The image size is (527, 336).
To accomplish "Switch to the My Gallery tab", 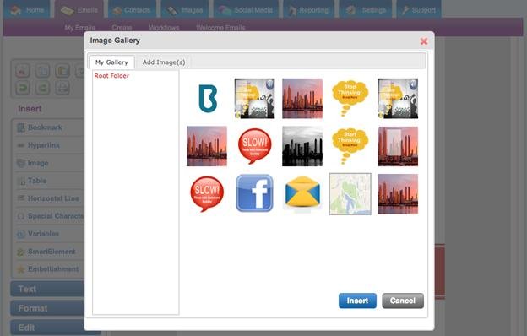I will tap(111, 62).
